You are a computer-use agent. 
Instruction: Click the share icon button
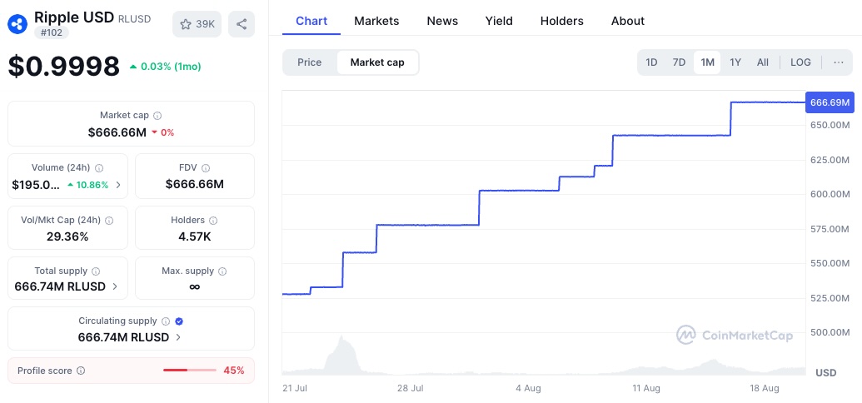pyautogui.click(x=242, y=24)
